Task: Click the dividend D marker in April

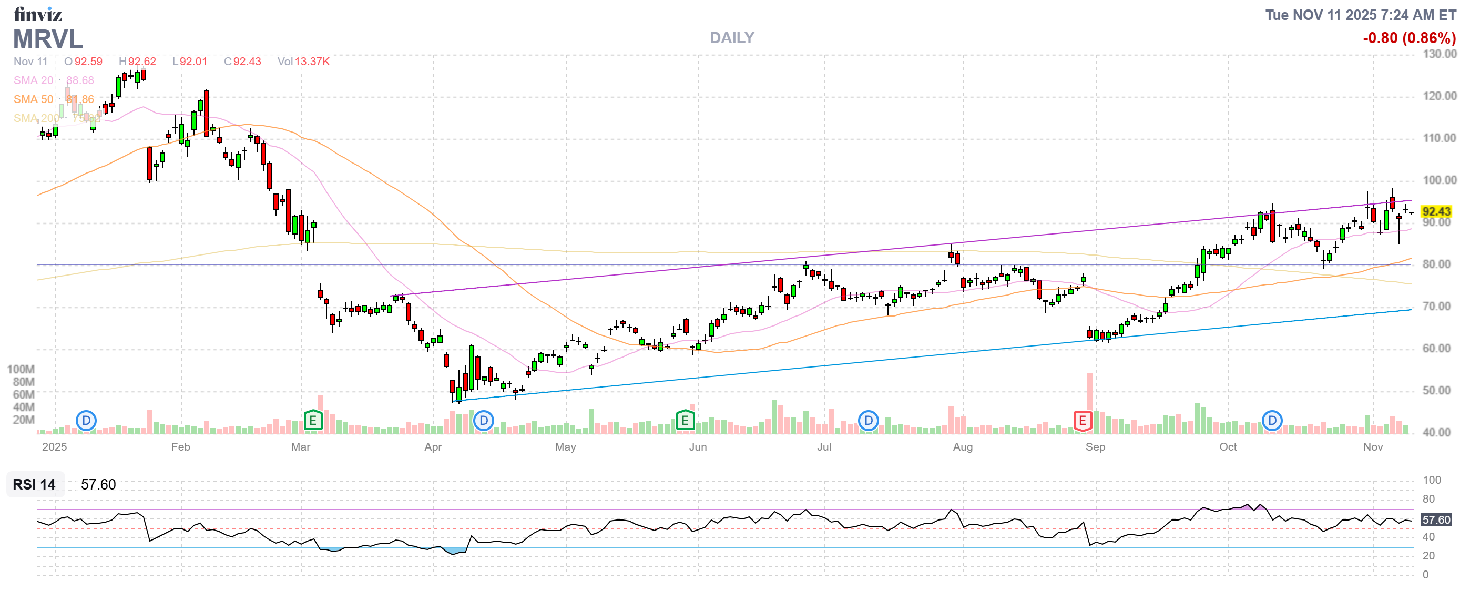Action: 483,421
